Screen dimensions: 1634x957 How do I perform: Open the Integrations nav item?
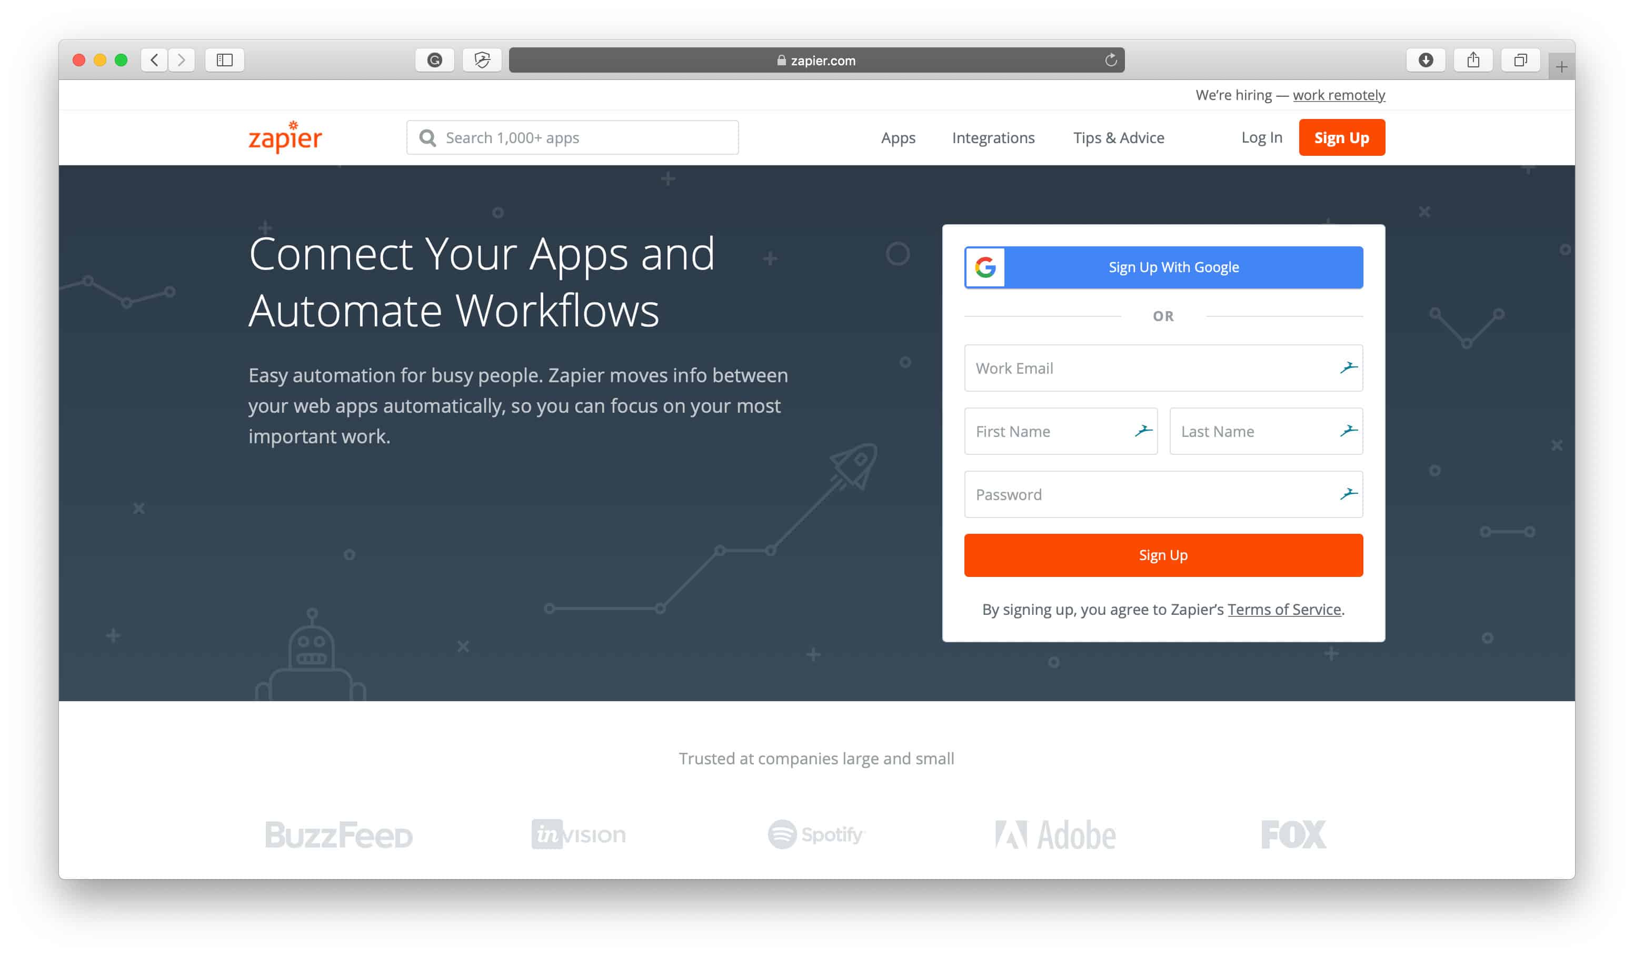click(993, 137)
